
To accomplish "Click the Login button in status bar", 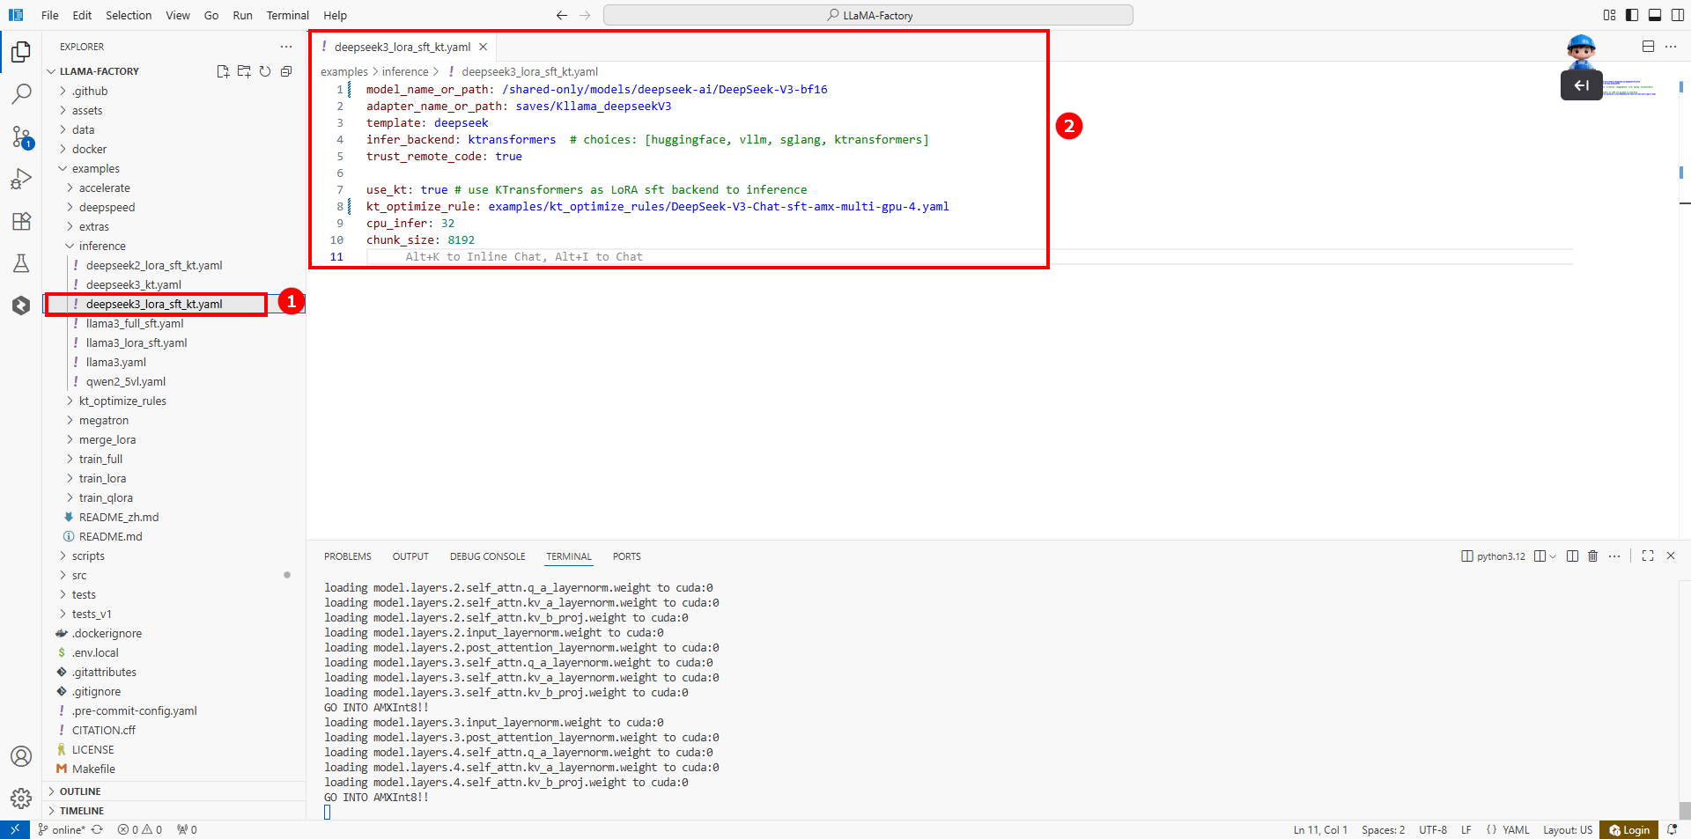I will pyautogui.click(x=1628, y=830).
